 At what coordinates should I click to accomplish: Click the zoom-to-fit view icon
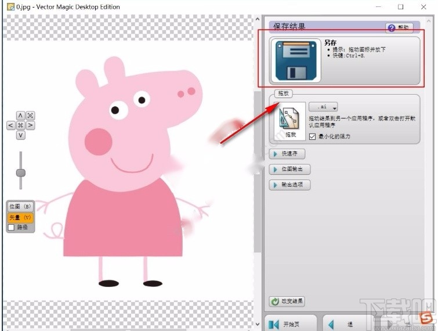(x=30, y=116)
